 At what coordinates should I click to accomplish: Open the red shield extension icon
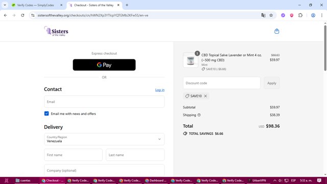(x=292, y=15)
